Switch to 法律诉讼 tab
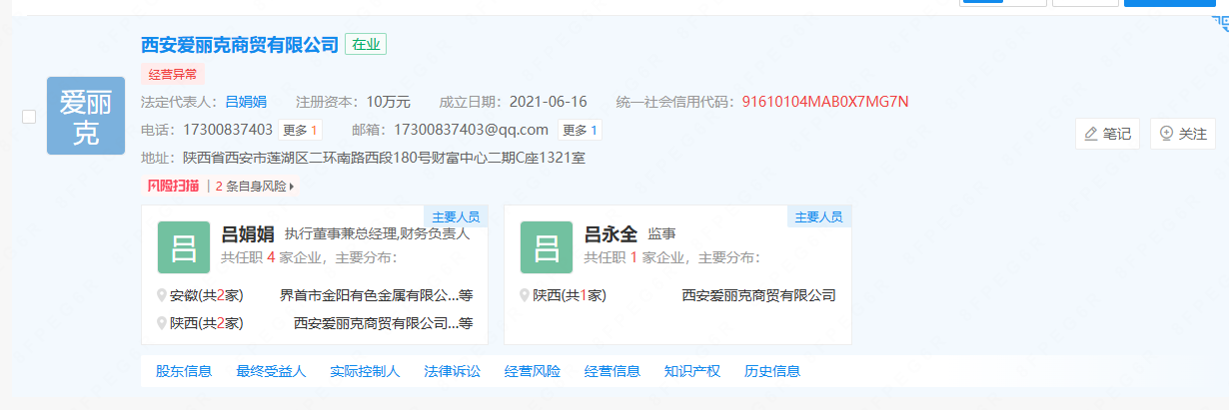Image resolution: width=1229 pixels, height=410 pixels. [453, 371]
